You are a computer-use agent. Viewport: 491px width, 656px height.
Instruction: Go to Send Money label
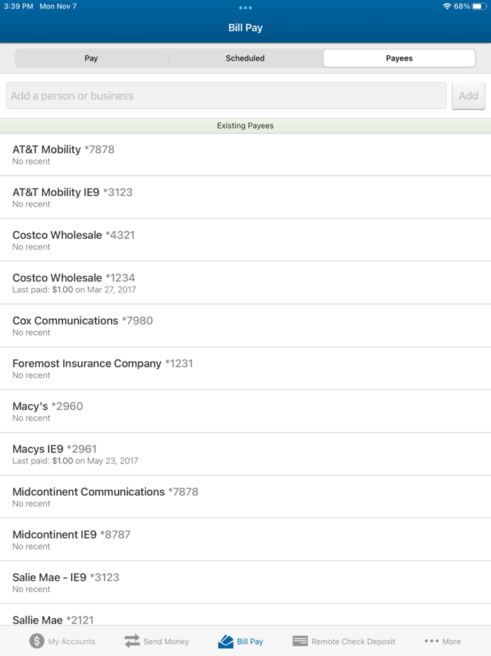click(x=166, y=641)
